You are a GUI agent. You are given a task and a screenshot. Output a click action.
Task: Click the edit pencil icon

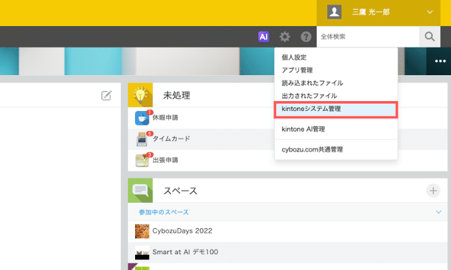(106, 95)
